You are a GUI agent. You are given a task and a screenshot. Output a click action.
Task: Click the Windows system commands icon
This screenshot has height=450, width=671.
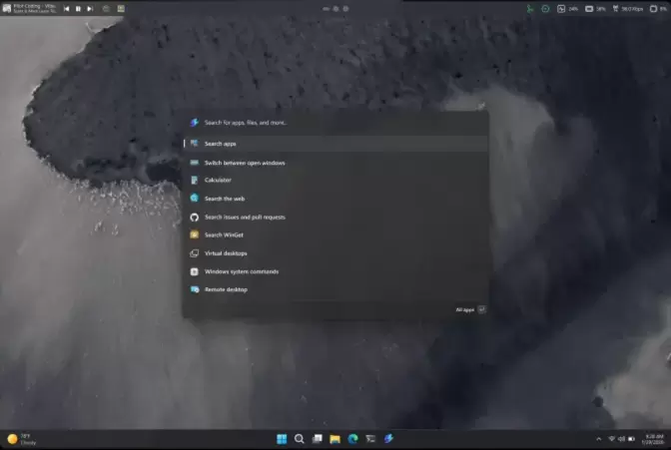(x=195, y=271)
